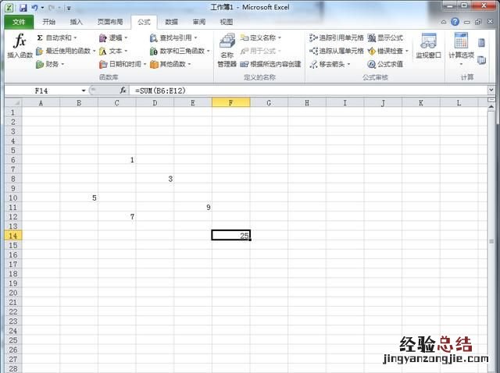The width and height of the screenshot is (500, 373).
Task: Select column header D
Action: click(x=155, y=102)
